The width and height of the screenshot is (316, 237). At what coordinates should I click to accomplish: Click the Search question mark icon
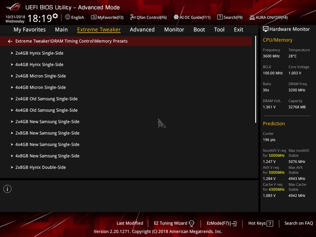220,17
